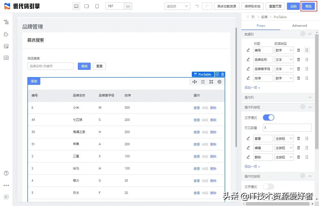Edit the 查看 action button pencil icon
This screenshot has width=319, height=206.
click(x=248, y=138)
